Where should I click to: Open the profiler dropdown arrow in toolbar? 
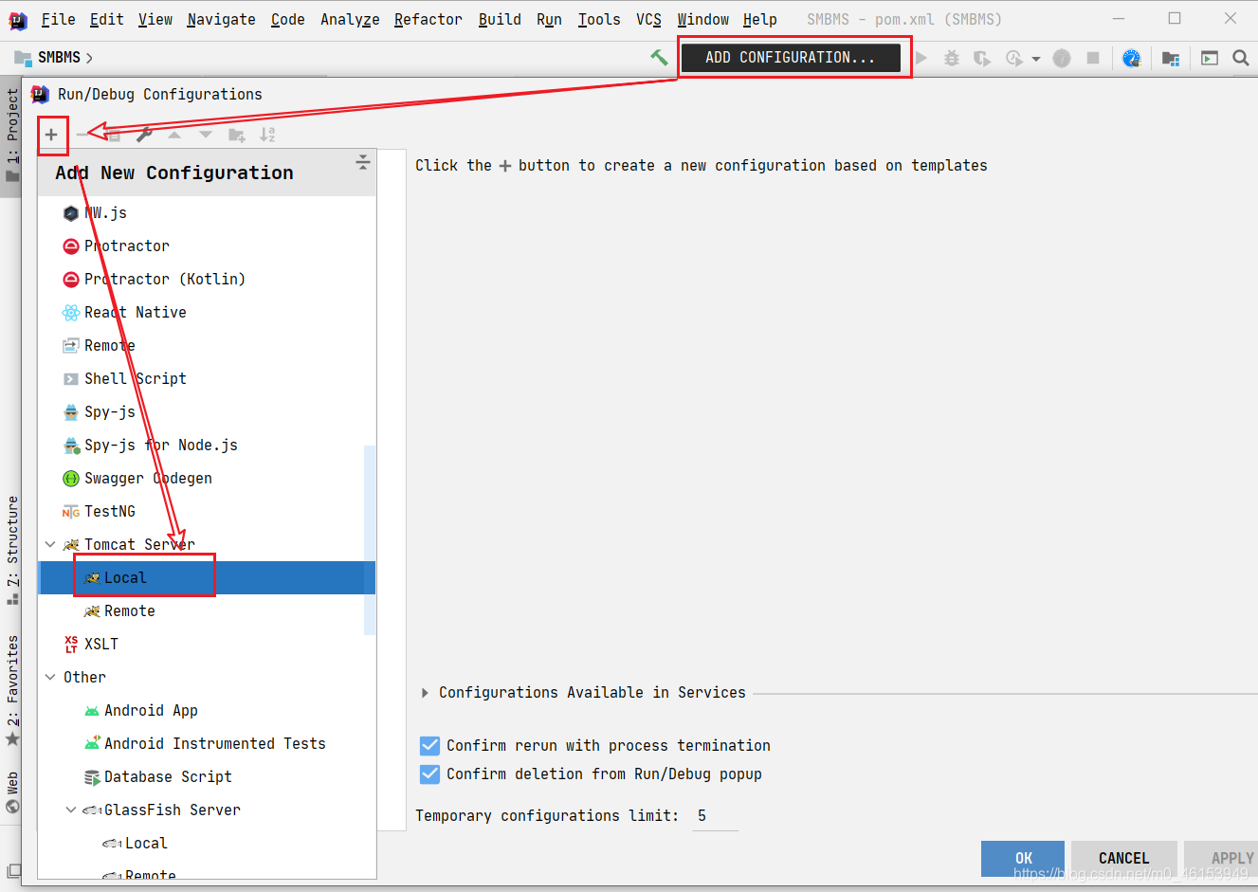(x=1035, y=59)
